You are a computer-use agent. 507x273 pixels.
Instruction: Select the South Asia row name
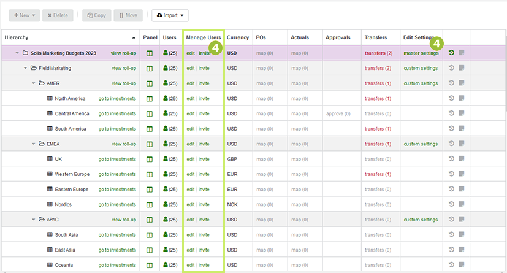[66, 235]
